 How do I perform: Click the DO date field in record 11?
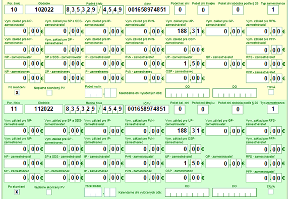coord(234,192)
